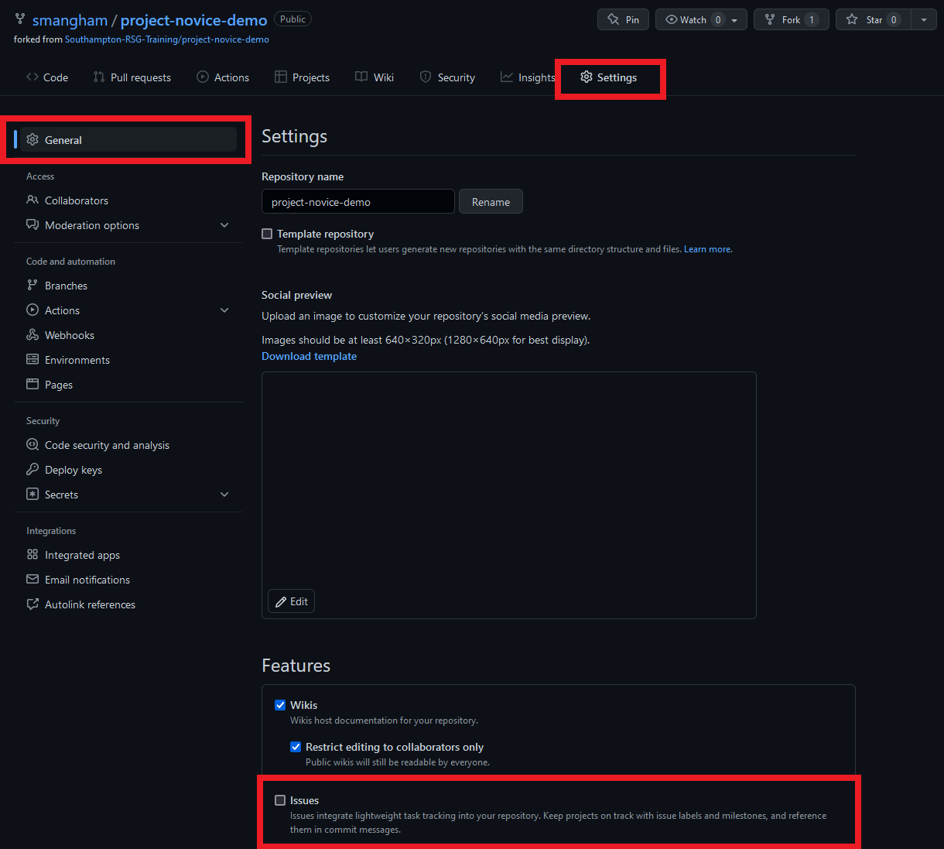Image resolution: width=944 pixels, height=849 pixels.
Task: Click the Wiki book icon in top tabs
Action: [361, 77]
